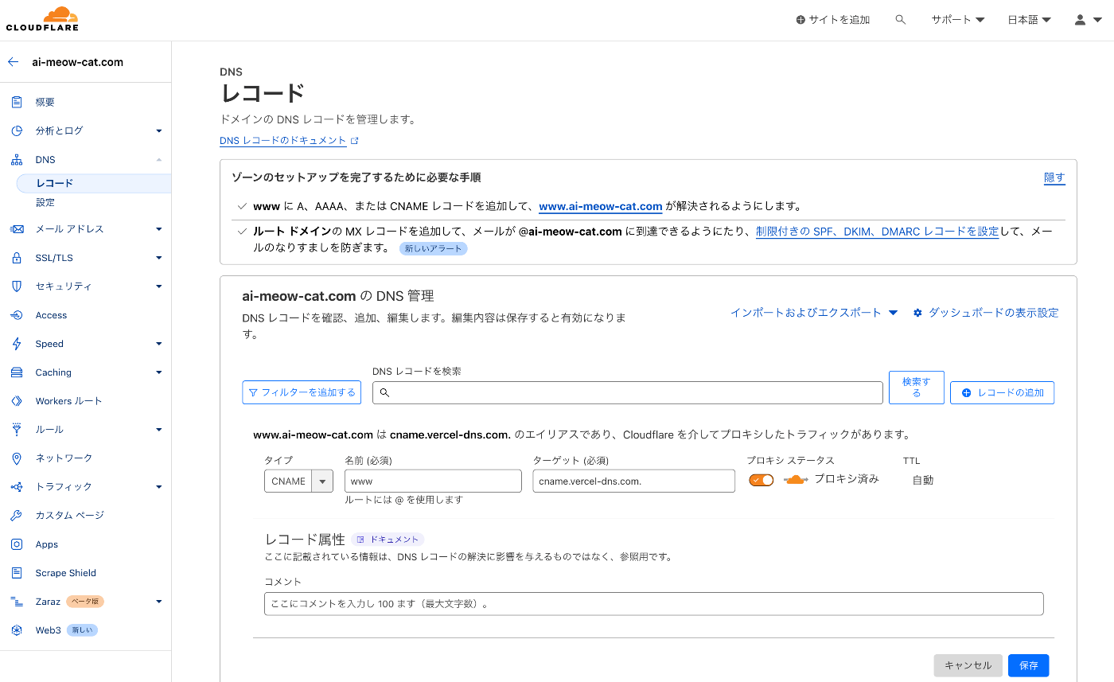The image size is (1114, 682).
Task: Click the セキュリティ shield icon
Action: pos(17,286)
